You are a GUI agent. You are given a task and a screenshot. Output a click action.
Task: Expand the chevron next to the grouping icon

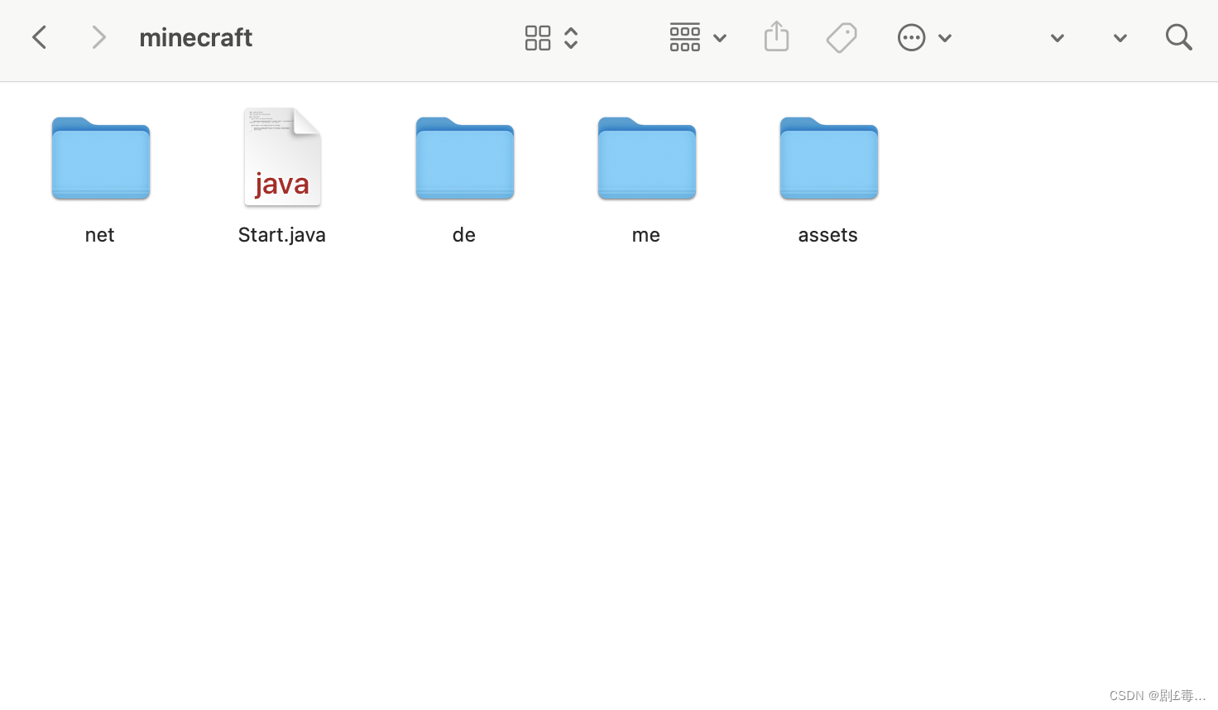point(719,37)
